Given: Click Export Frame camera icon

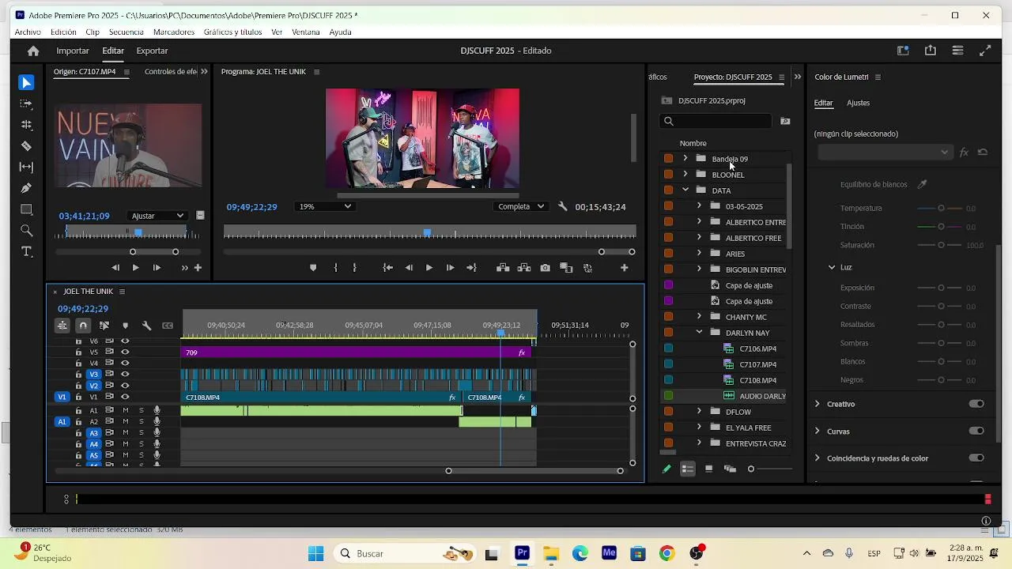Looking at the screenshot, I should [x=546, y=268].
